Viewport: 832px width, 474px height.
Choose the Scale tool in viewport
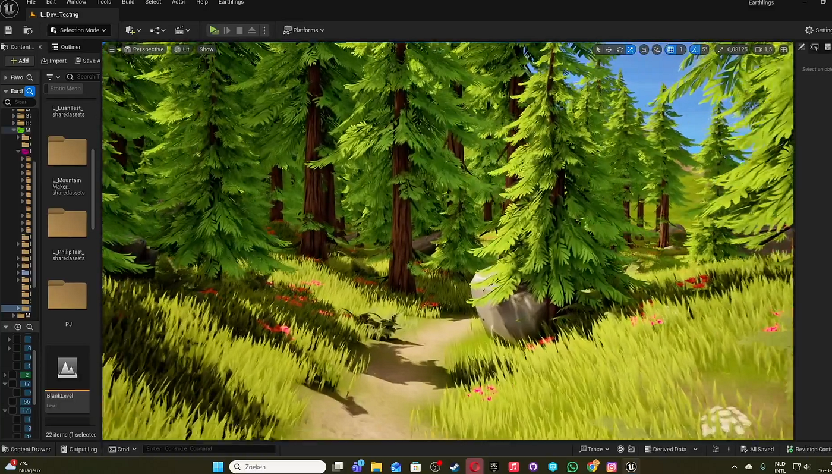pyautogui.click(x=630, y=49)
